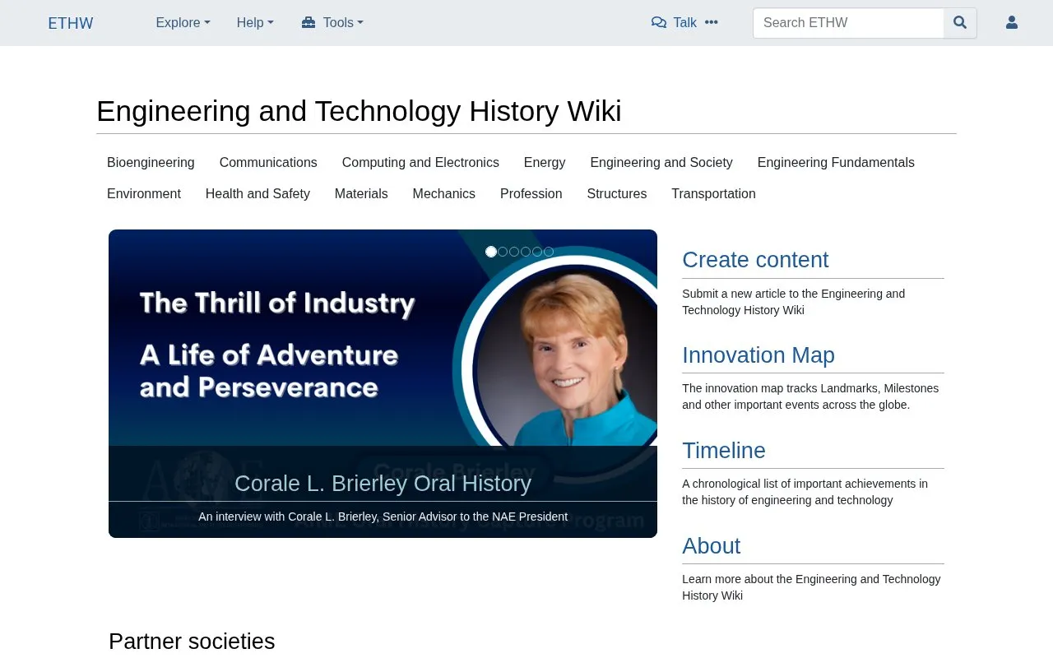Open Engineering and Society category
Screen dimensions: 1053x658
[x=661, y=163]
